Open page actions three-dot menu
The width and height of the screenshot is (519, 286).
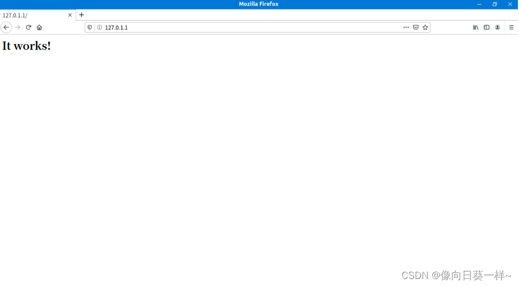[x=406, y=27]
